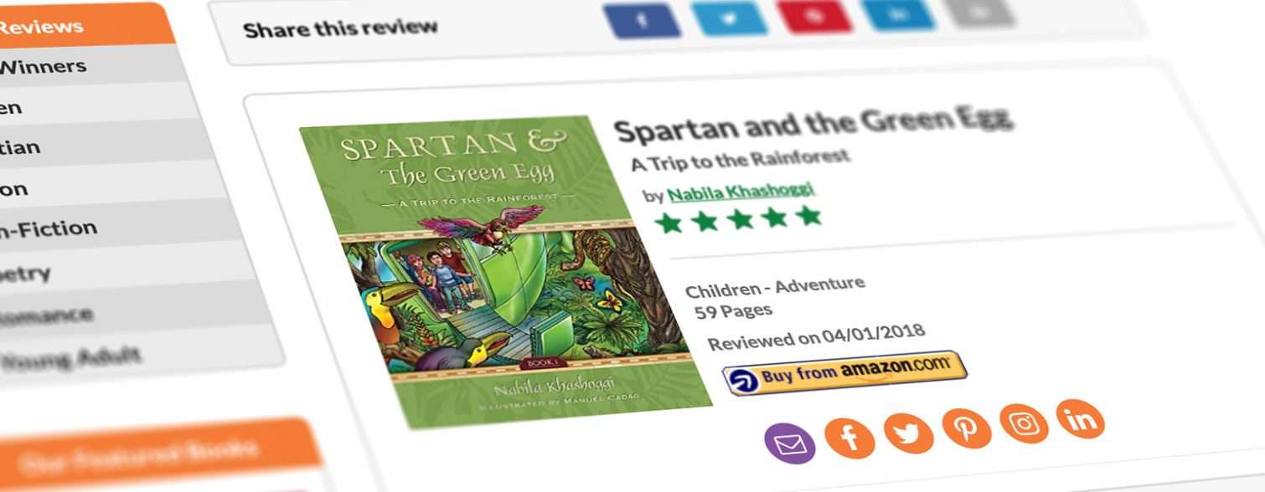The width and height of the screenshot is (1265, 492).
Task: Click the five green star rating
Action: (x=737, y=219)
